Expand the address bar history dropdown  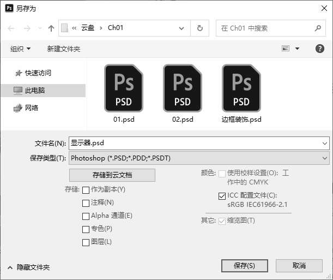181,28
